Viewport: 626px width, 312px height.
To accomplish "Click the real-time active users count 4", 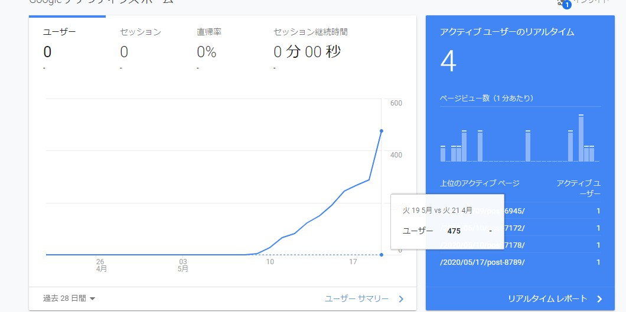I will (448, 63).
